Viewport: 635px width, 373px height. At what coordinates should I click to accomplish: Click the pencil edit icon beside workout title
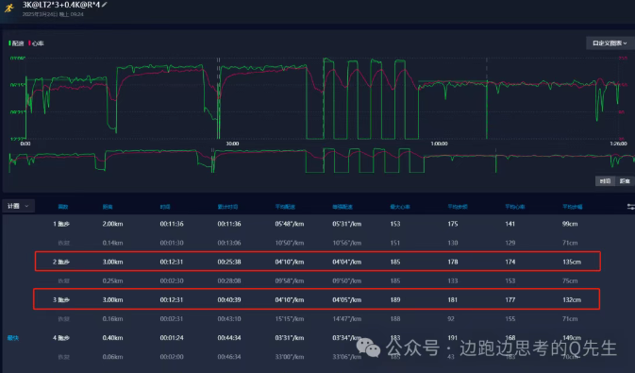[105, 5]
